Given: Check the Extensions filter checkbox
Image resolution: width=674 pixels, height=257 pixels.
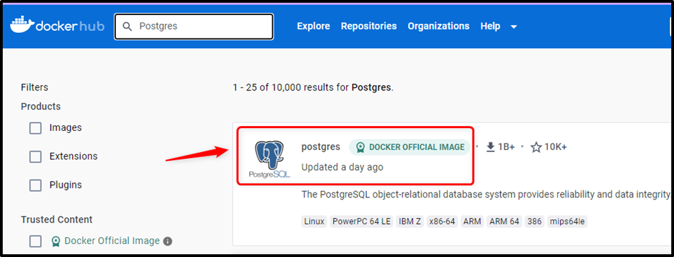Looking at the screenshot, I should pos(35,157).
